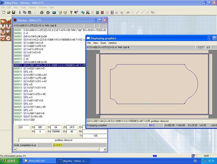Screen dimensions: 217x164
Task: Open the Zoom menu in Displaying graphics
Action: click(103, 43)
